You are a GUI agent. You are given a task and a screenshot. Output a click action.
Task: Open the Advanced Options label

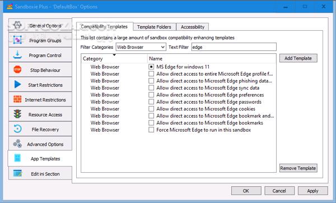pyautogui.click(x=45, y=145)
